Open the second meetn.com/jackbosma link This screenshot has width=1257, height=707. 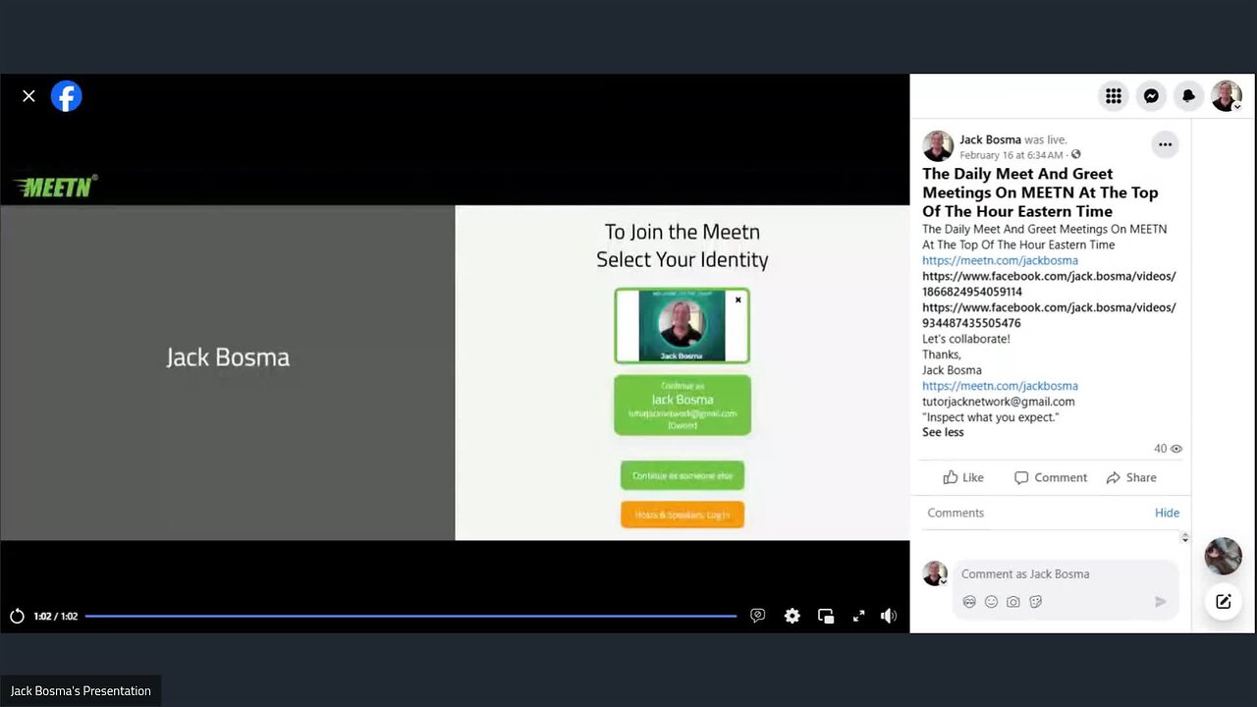coord(1000,386)
